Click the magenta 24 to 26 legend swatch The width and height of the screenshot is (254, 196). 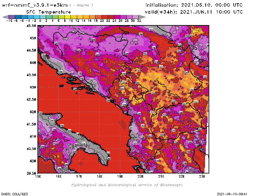pos(117,17)
